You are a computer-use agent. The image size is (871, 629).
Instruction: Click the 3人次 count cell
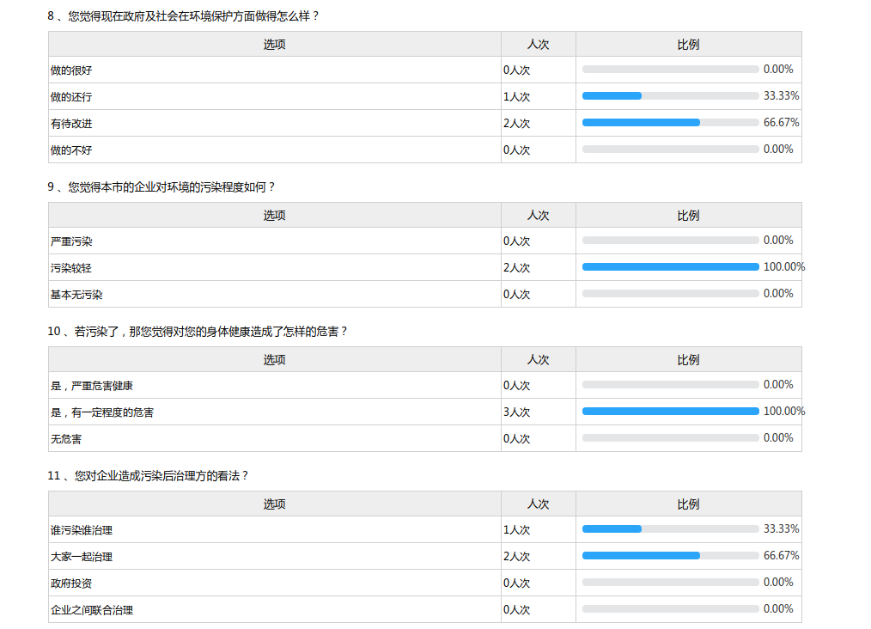[x=516, y=412]
